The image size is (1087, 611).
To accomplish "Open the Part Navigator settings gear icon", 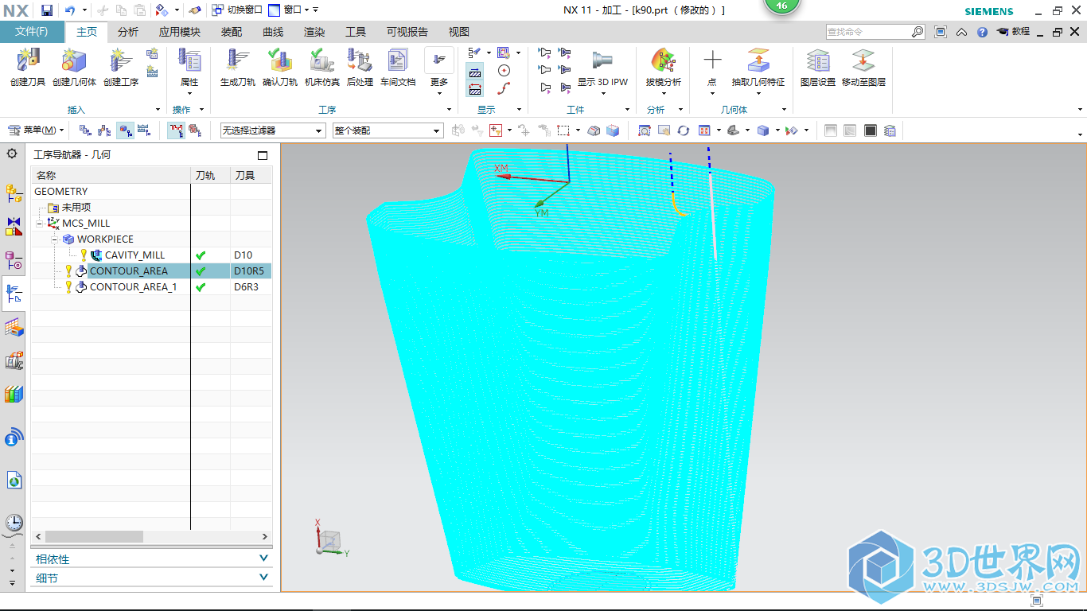I will (12, 153).
